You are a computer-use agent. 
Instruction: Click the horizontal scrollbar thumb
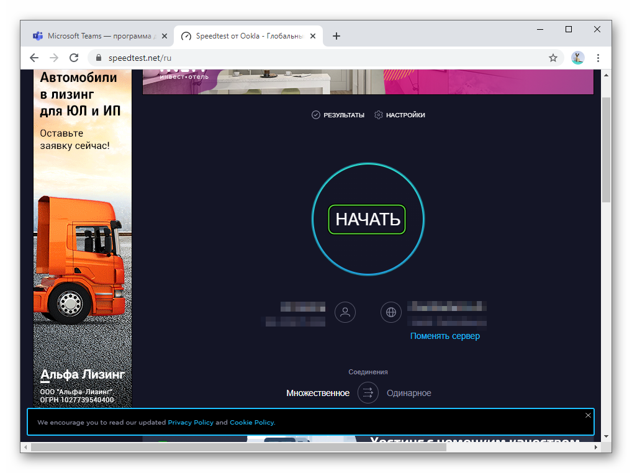[238, 447]
